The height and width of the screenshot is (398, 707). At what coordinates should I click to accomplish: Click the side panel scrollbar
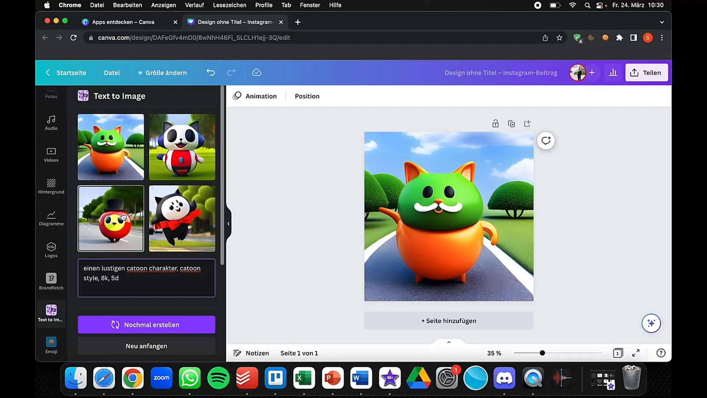(x=222, y=175)
